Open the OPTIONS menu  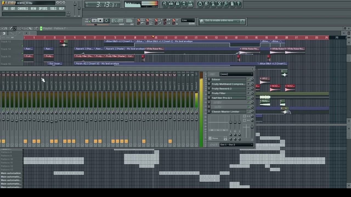tap(43, 8)
